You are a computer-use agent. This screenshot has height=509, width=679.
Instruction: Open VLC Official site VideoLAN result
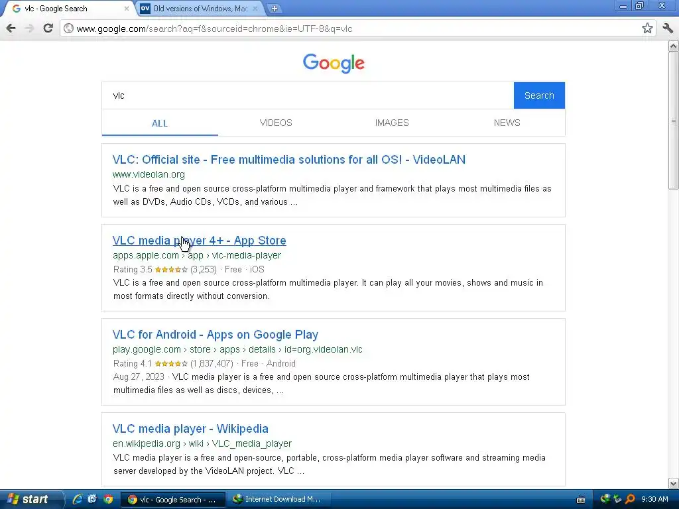[289, 160]
